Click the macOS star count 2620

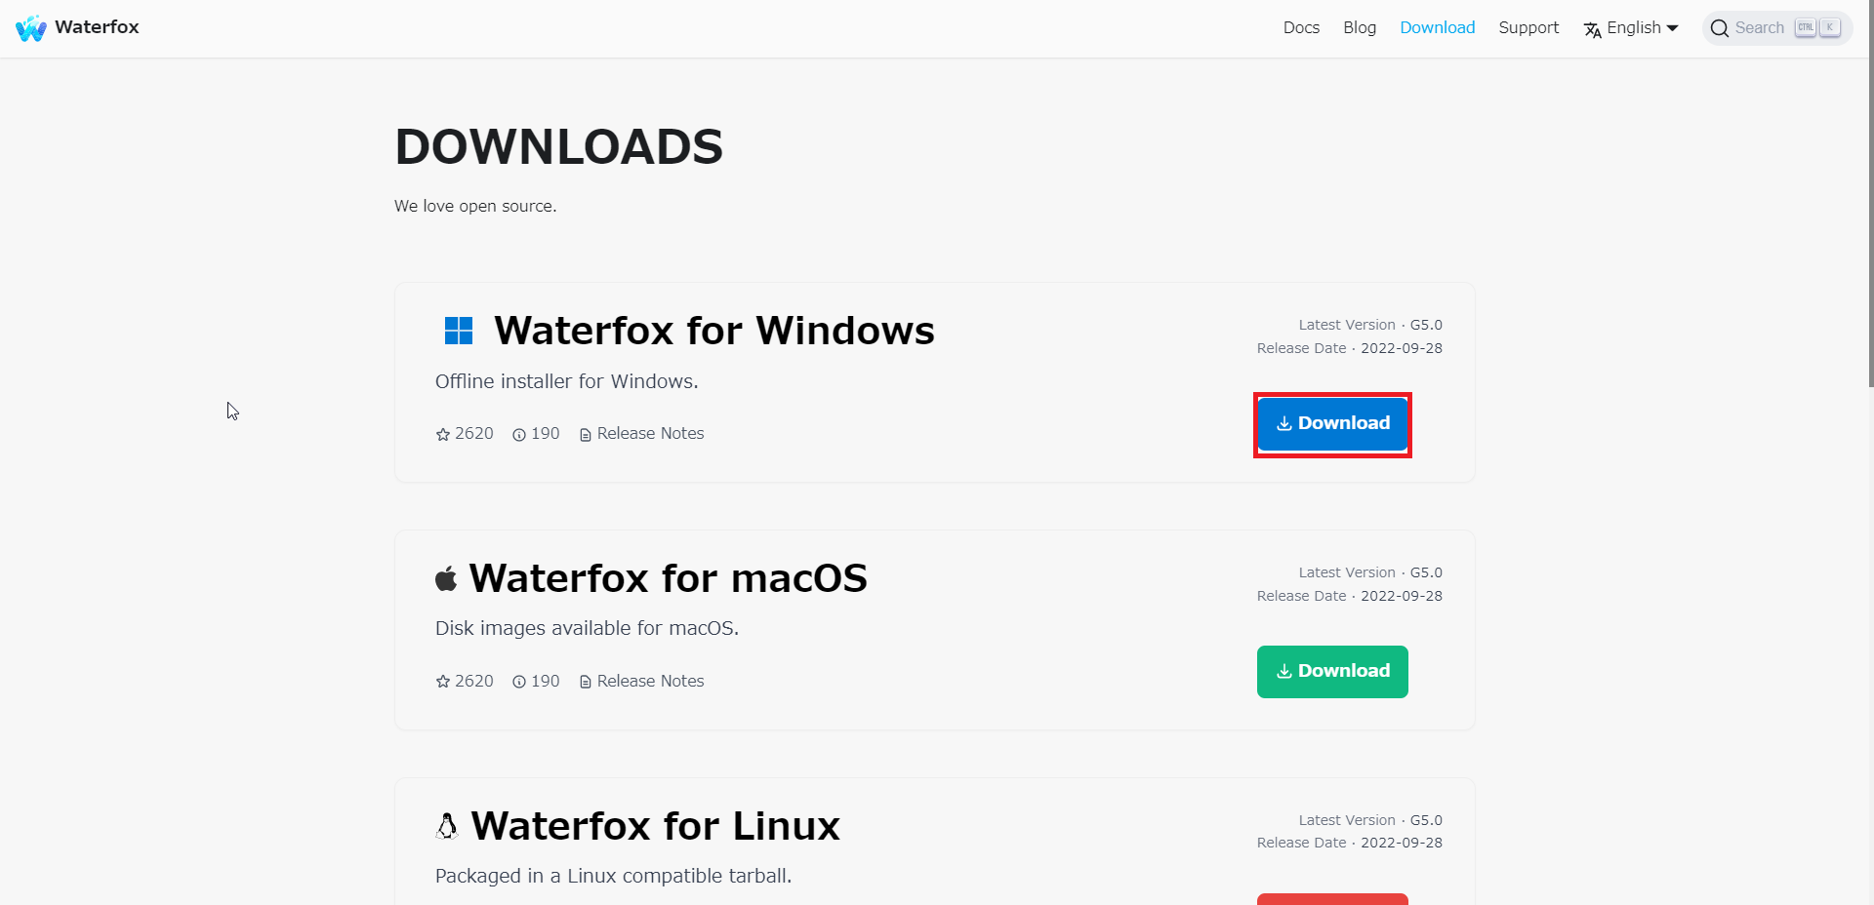(465, 682)
